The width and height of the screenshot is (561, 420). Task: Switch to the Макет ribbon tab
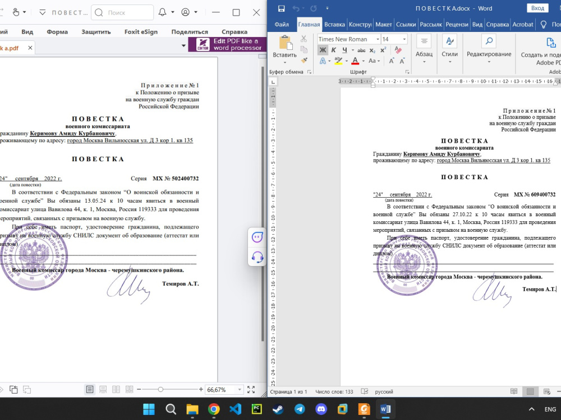pos(384,25)
